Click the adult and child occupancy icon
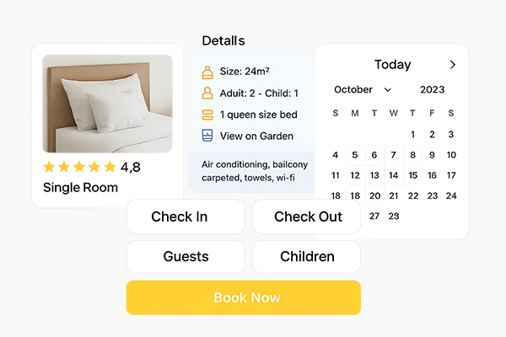The height and width of the screenshot is (337, 506). click(207, 94)
